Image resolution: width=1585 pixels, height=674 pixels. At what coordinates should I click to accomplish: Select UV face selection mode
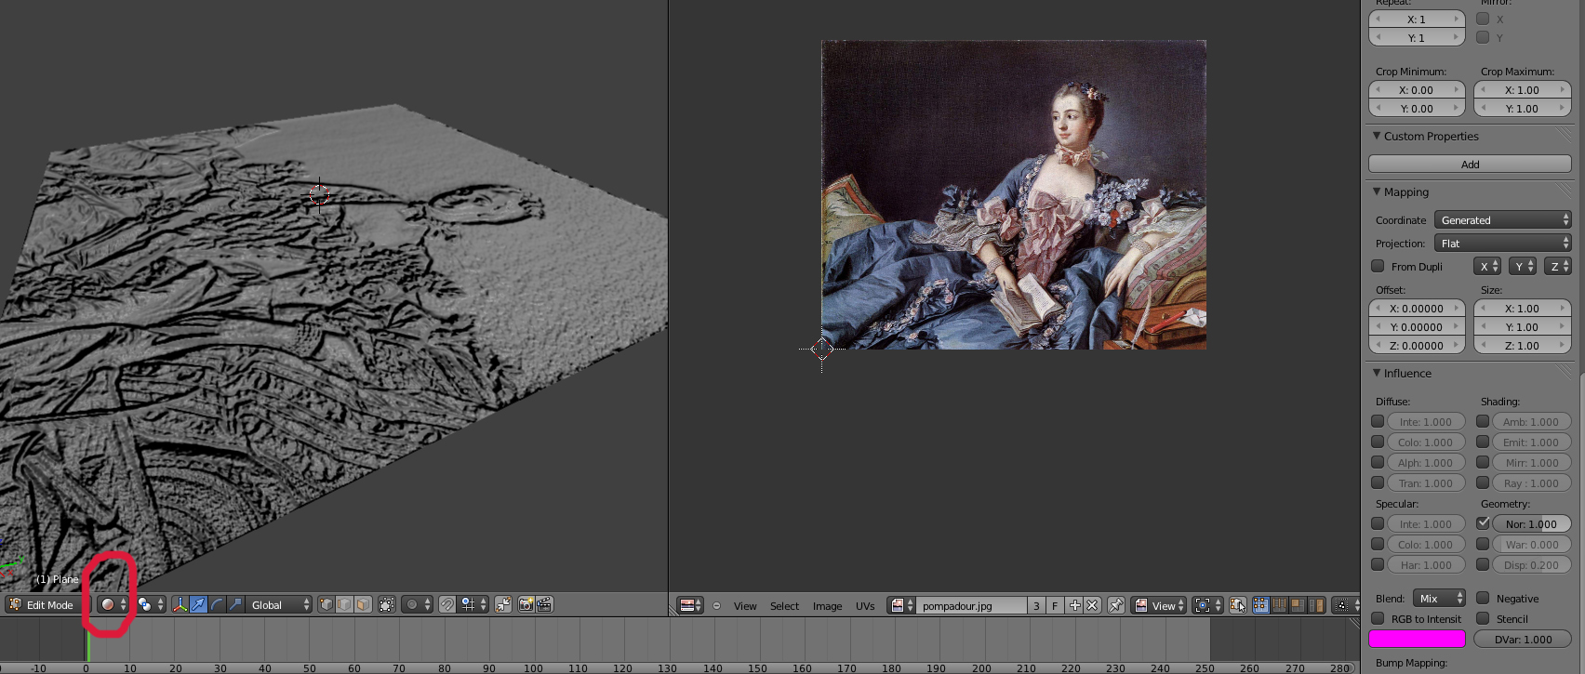pos(1298,605)
